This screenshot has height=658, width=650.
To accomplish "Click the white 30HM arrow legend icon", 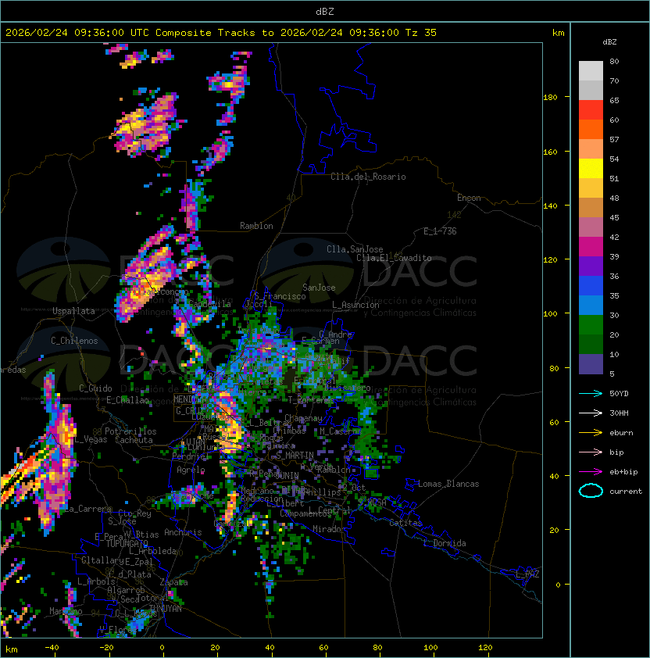I will point(591,413).
